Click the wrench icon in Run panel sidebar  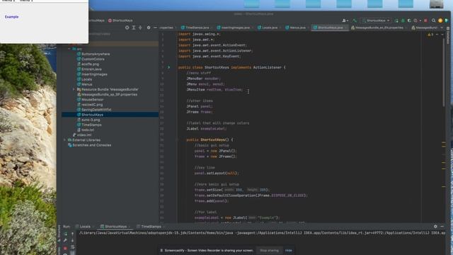click(x=65, y=240)
